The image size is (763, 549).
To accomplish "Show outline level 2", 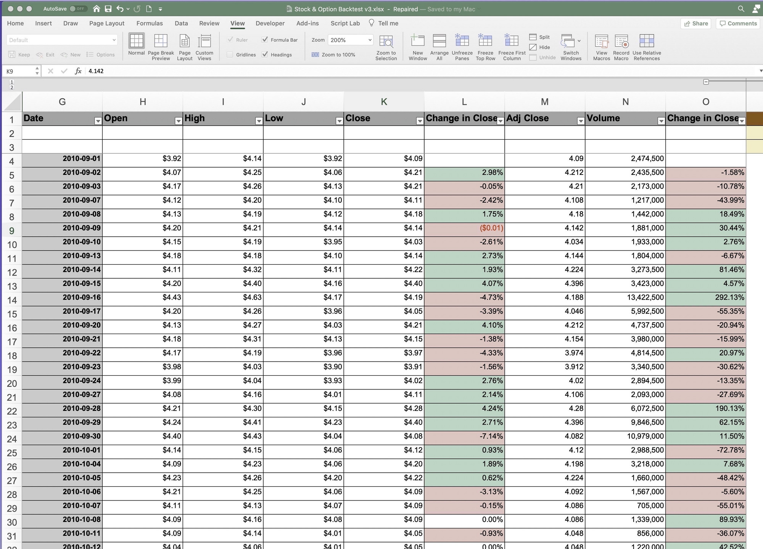I will pyautogui.click(x=12, y=87).
